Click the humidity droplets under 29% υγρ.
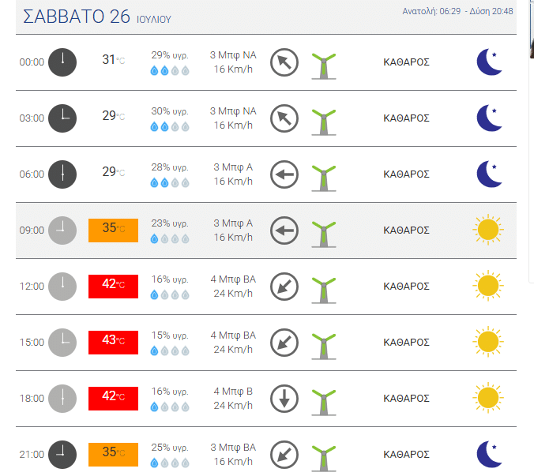This screenshot has height=476, width=534. tap(170, 71)
